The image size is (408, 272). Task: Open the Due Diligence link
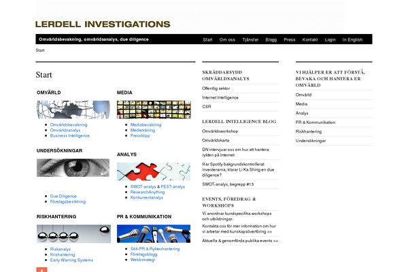point(63,196)
